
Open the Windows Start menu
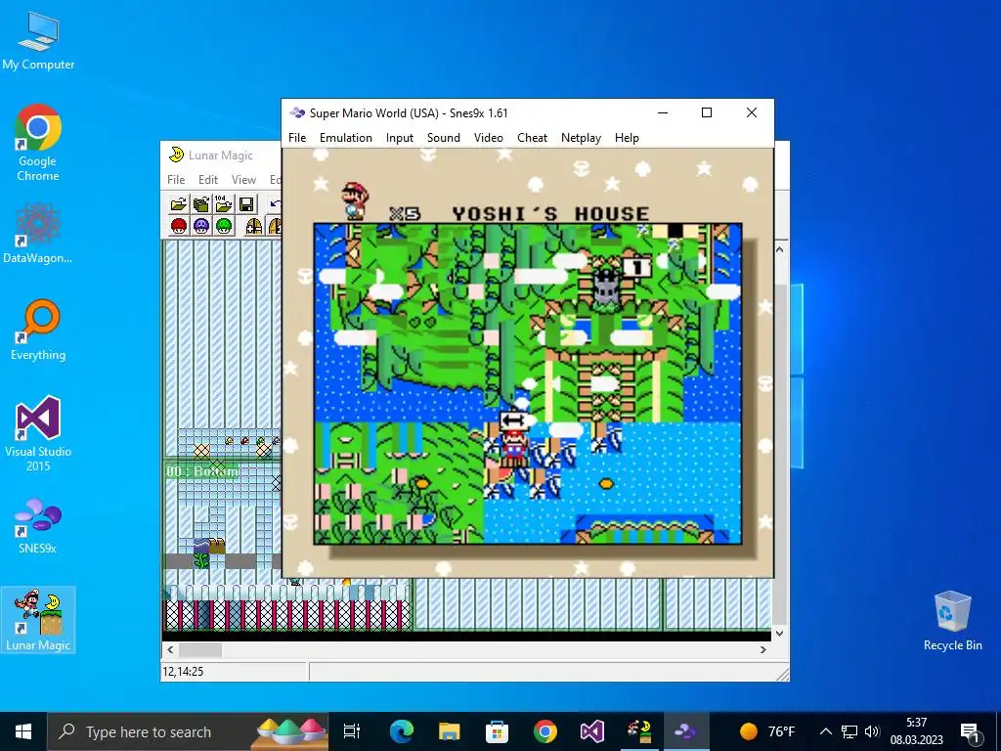[x=23, y=731]
